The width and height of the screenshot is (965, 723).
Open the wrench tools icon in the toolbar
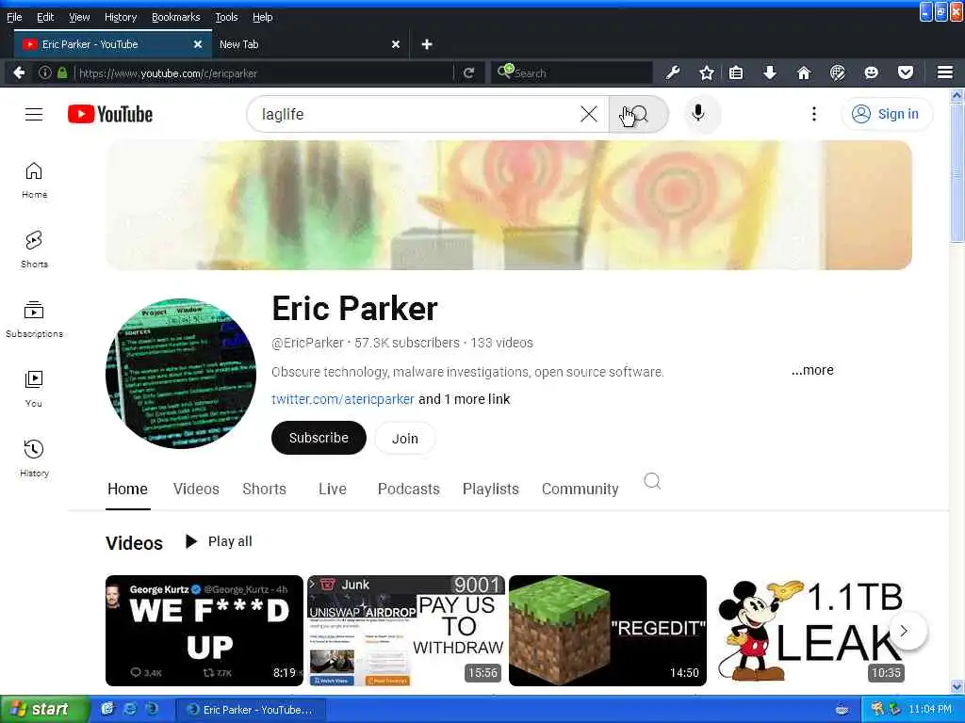click(673, 72)
